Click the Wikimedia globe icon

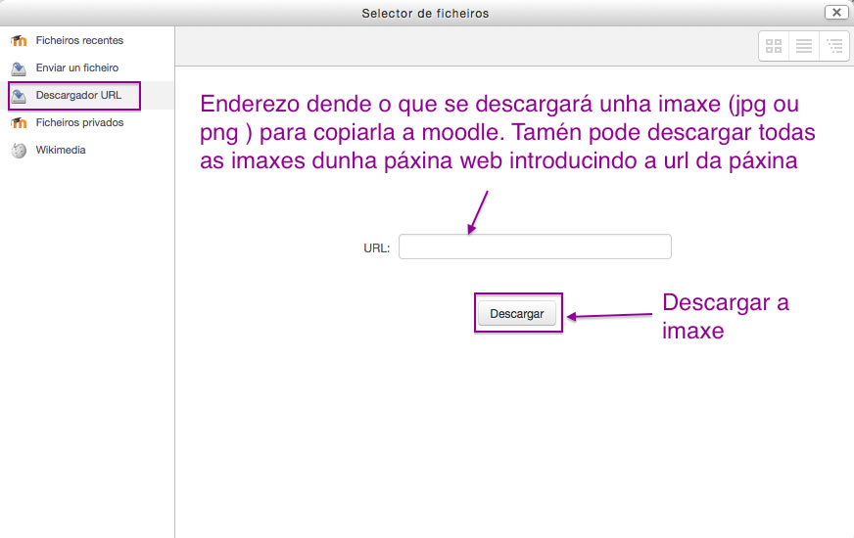pos(19,150)
